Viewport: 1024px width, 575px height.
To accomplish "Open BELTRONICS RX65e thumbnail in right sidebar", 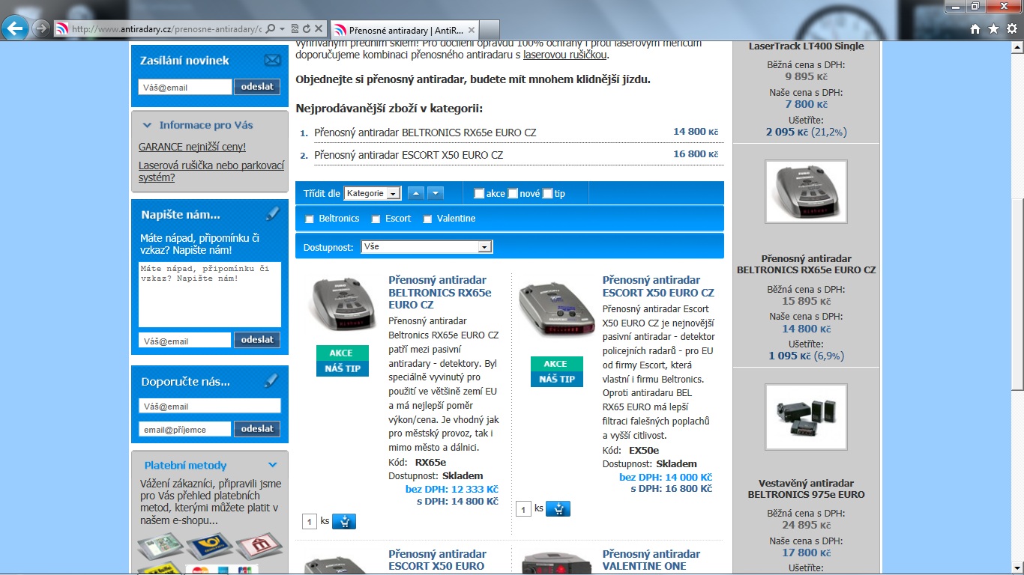I will [806, 192].
